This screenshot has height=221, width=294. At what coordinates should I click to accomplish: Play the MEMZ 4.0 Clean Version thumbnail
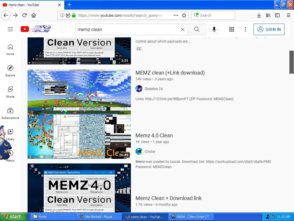(79, 188)
